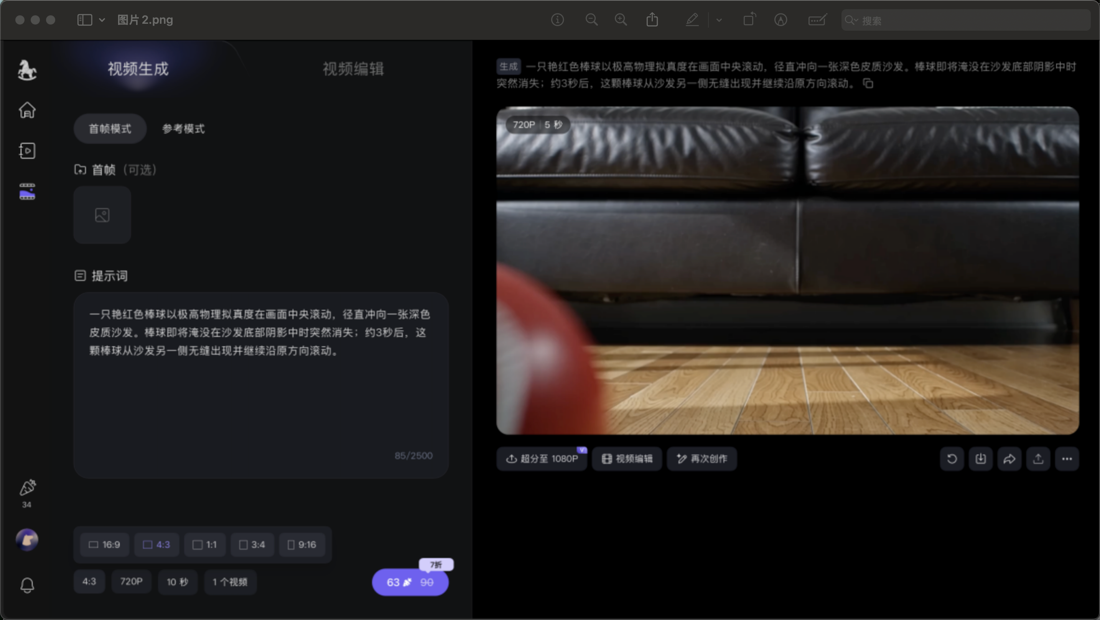Switch to the 视频编辑 tab
The width and height of the screenshot is (1100, 620).
point(353,69)
